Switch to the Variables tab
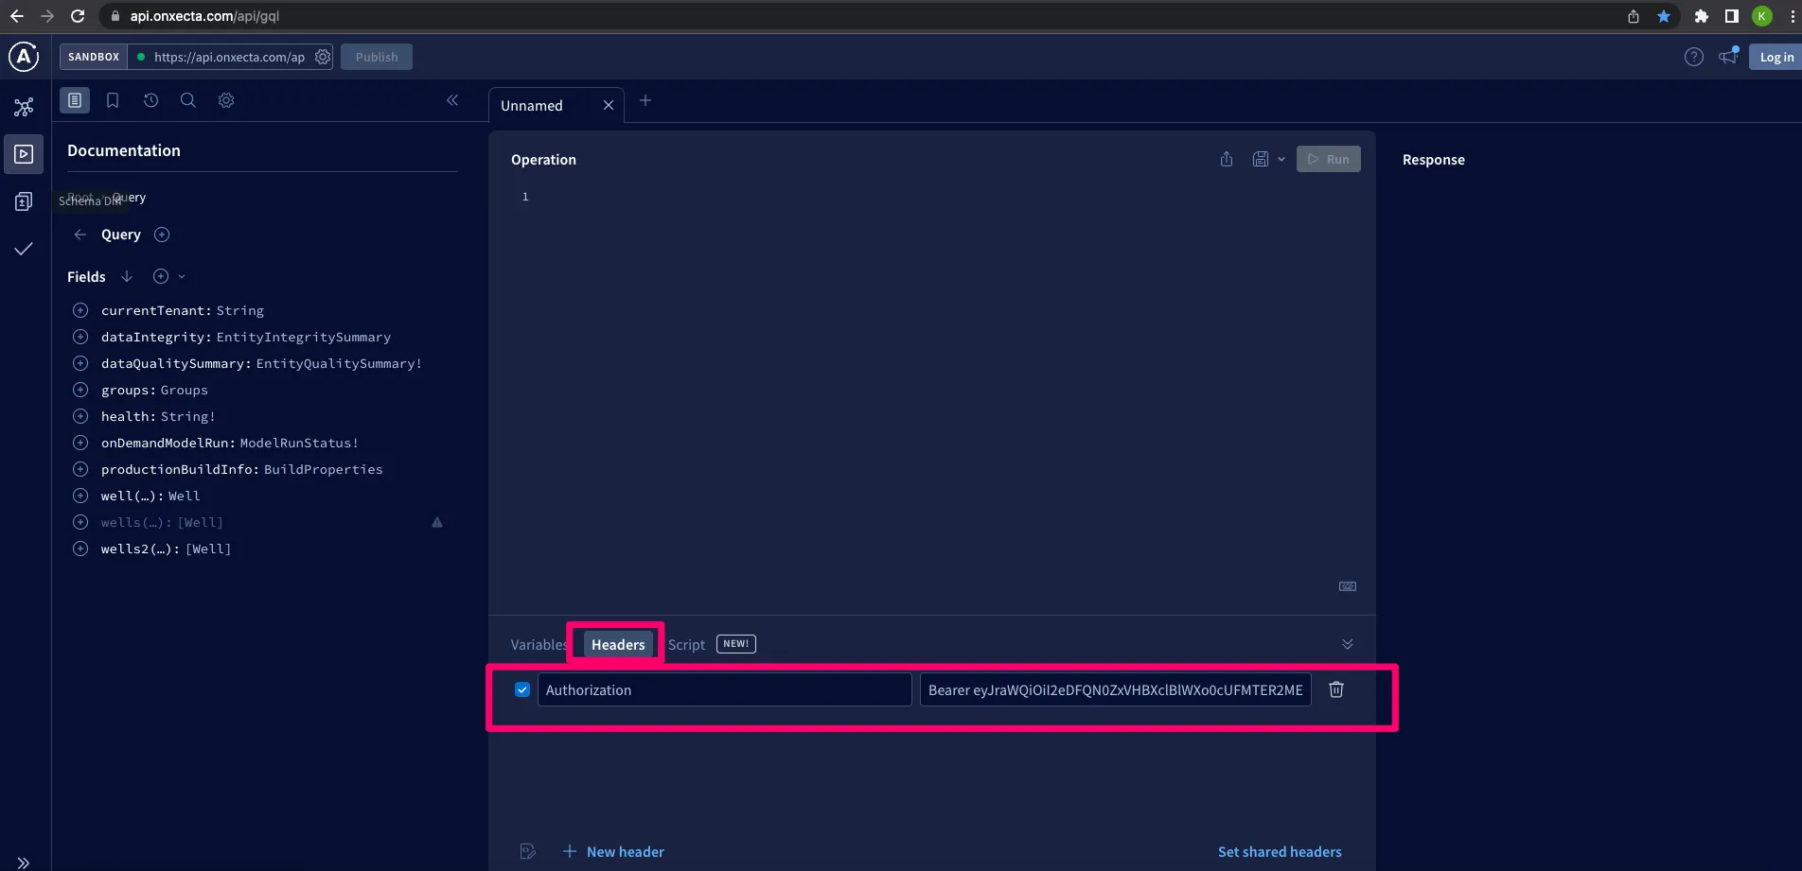 tap(539, 644)
